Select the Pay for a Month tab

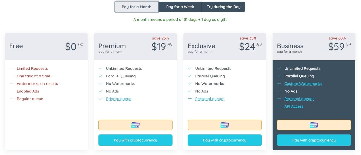click(136, 7)
